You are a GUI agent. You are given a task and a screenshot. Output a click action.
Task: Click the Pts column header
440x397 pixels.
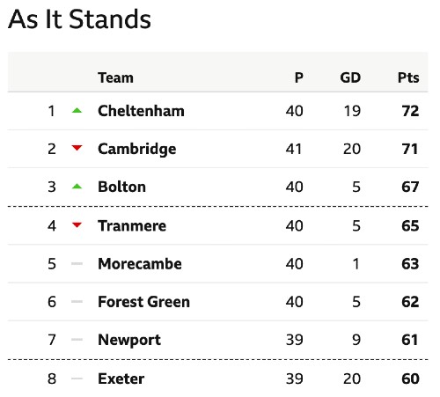(x=408, y=77)
